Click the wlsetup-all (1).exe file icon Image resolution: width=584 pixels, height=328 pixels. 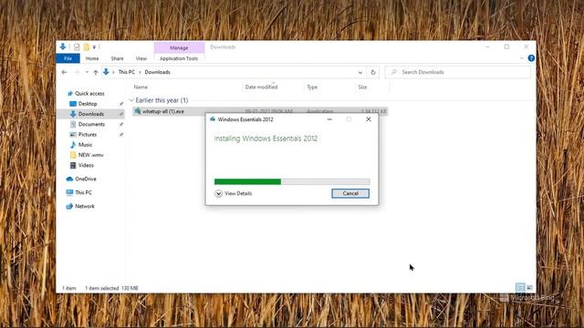138,111
